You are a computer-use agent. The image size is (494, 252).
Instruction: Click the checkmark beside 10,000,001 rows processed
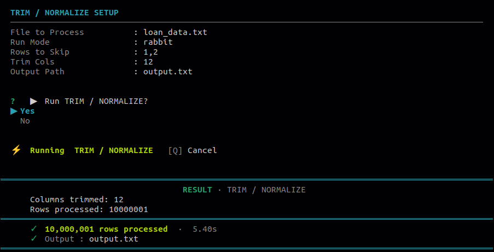point(34,229)
